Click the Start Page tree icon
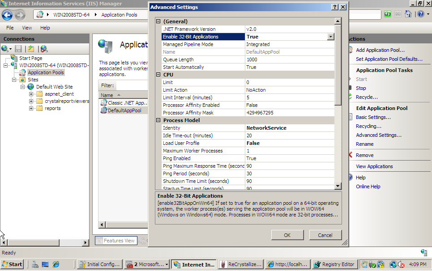 click(x=14, y=58)
